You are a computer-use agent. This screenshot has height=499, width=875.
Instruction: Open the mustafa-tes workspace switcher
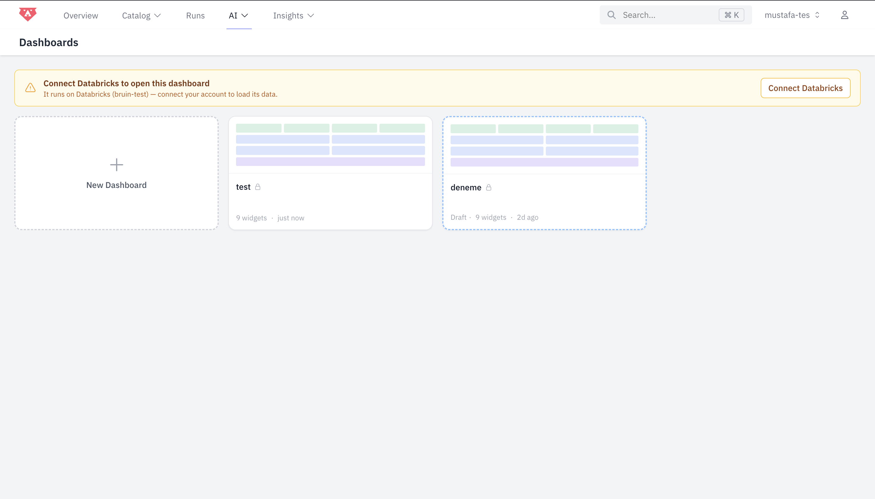[792, 15]
